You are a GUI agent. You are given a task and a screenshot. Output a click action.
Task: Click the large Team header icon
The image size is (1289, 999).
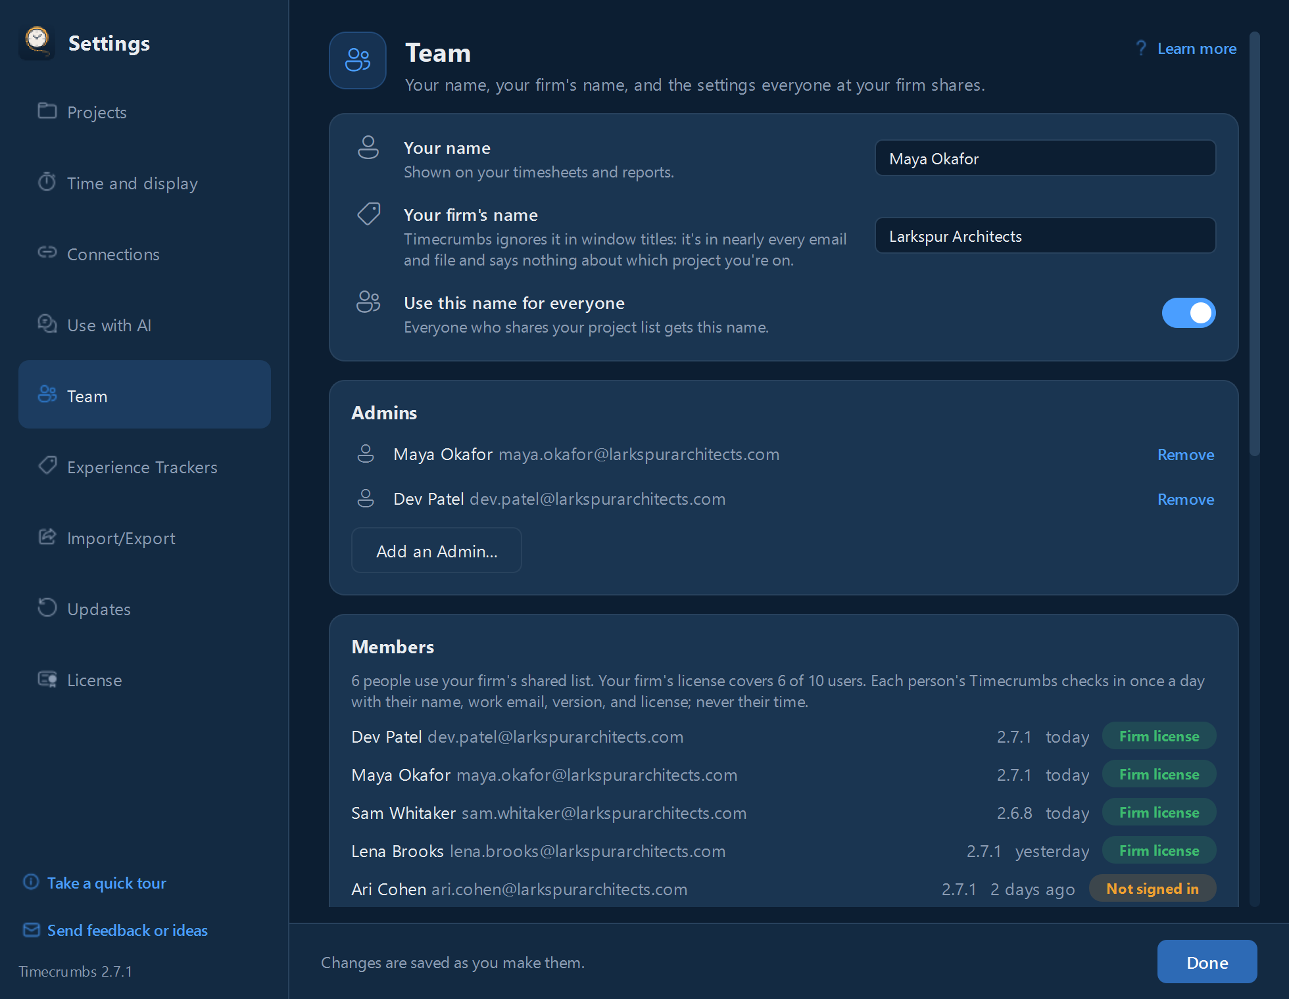(x=358, y=60)
